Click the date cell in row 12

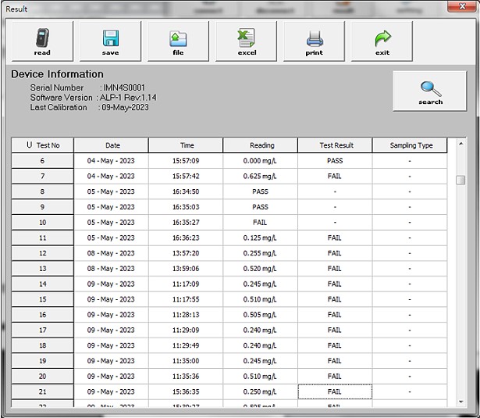pyautogui.click(x=111, y=253)
